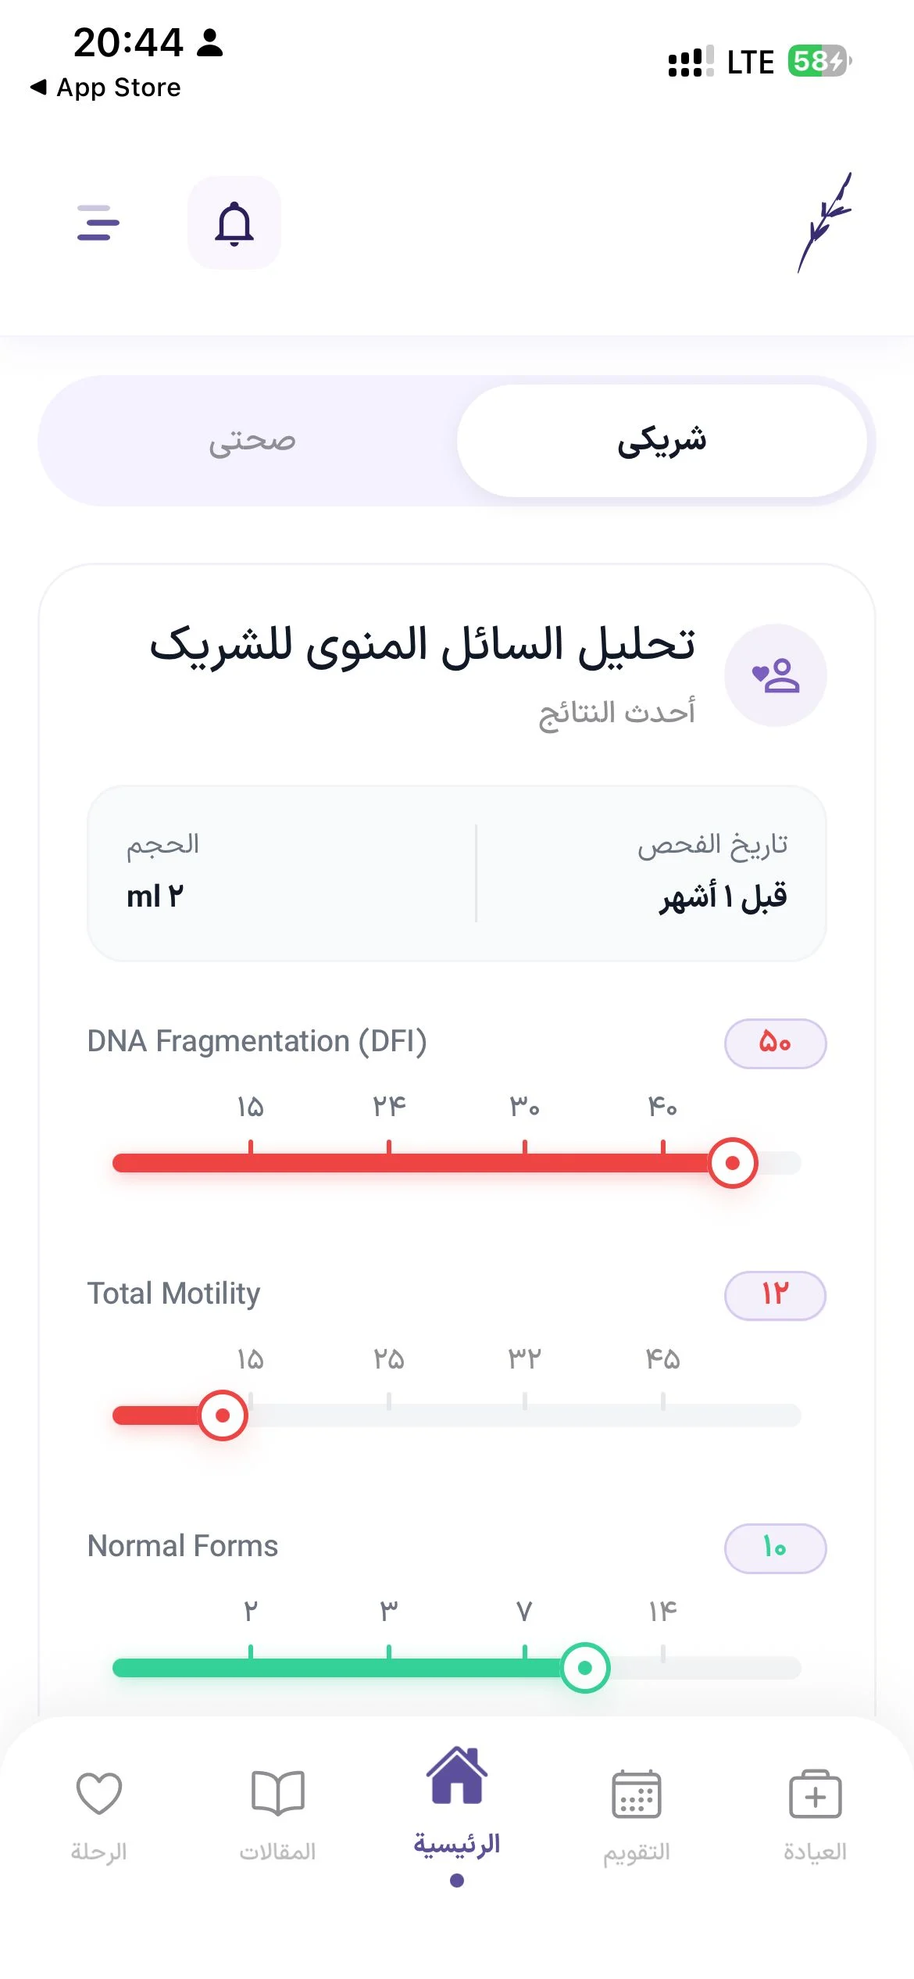The height and width of the screenshot is (1979, 914).
Task: Tap the partner profile heart icon
Action: pos(776,675)
